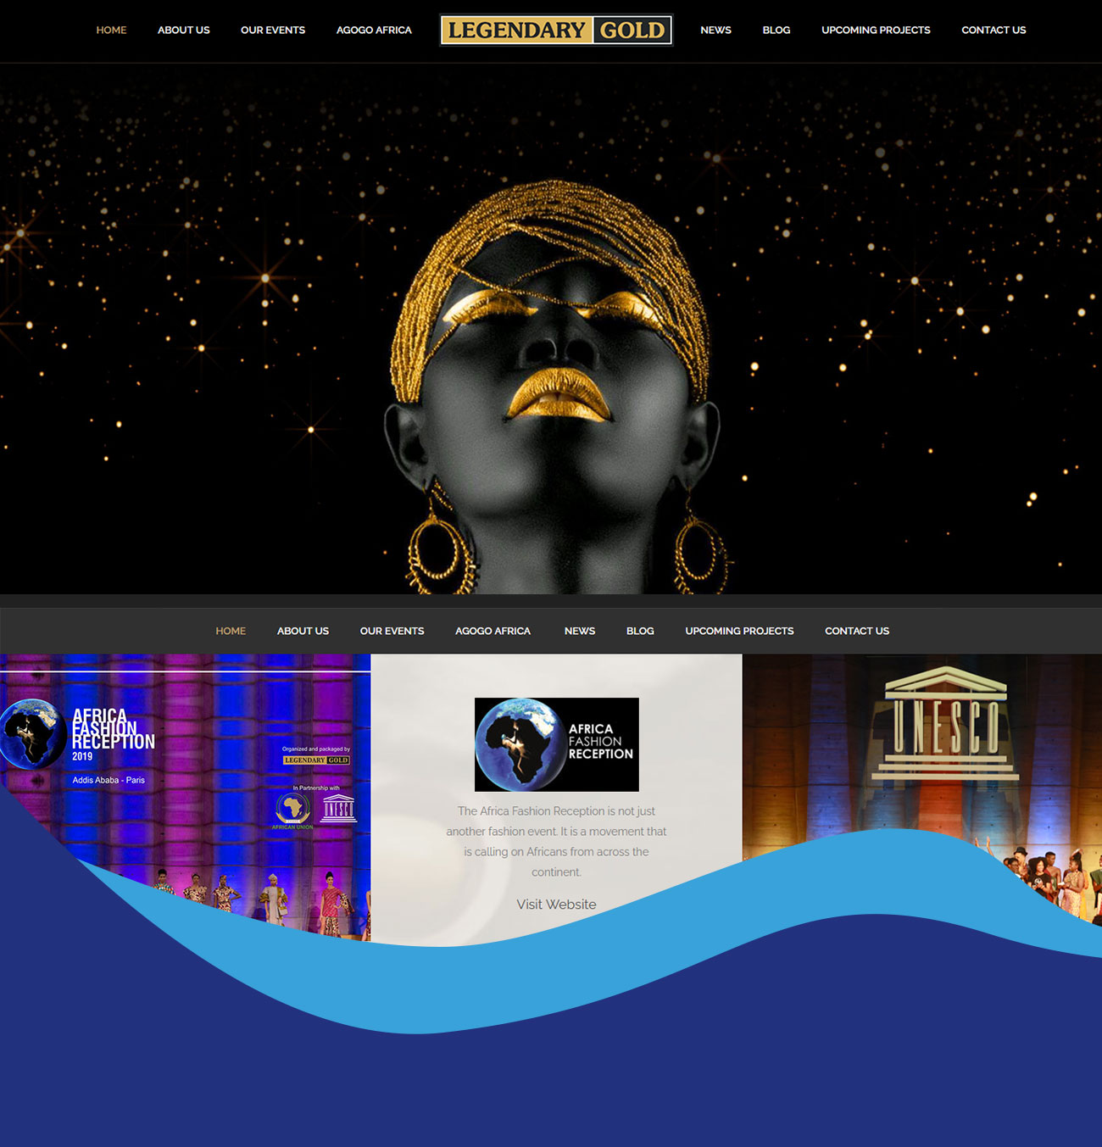Click the African Union emblem on left banner
Image resolution: width=1102 pixels, height=1147 pixels.
(x=292, y=809)
